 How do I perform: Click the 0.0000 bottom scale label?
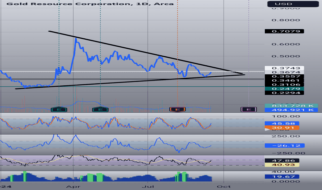286,182
